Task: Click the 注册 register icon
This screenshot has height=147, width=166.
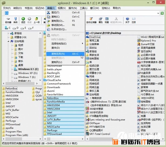Action: (134, 20)
